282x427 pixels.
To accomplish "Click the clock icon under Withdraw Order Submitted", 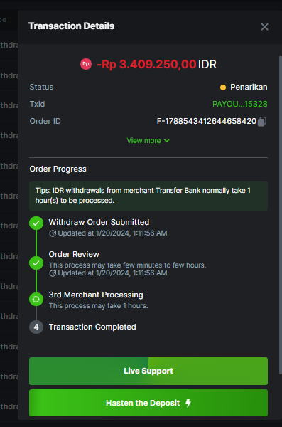I will click(x=53, y=233).
